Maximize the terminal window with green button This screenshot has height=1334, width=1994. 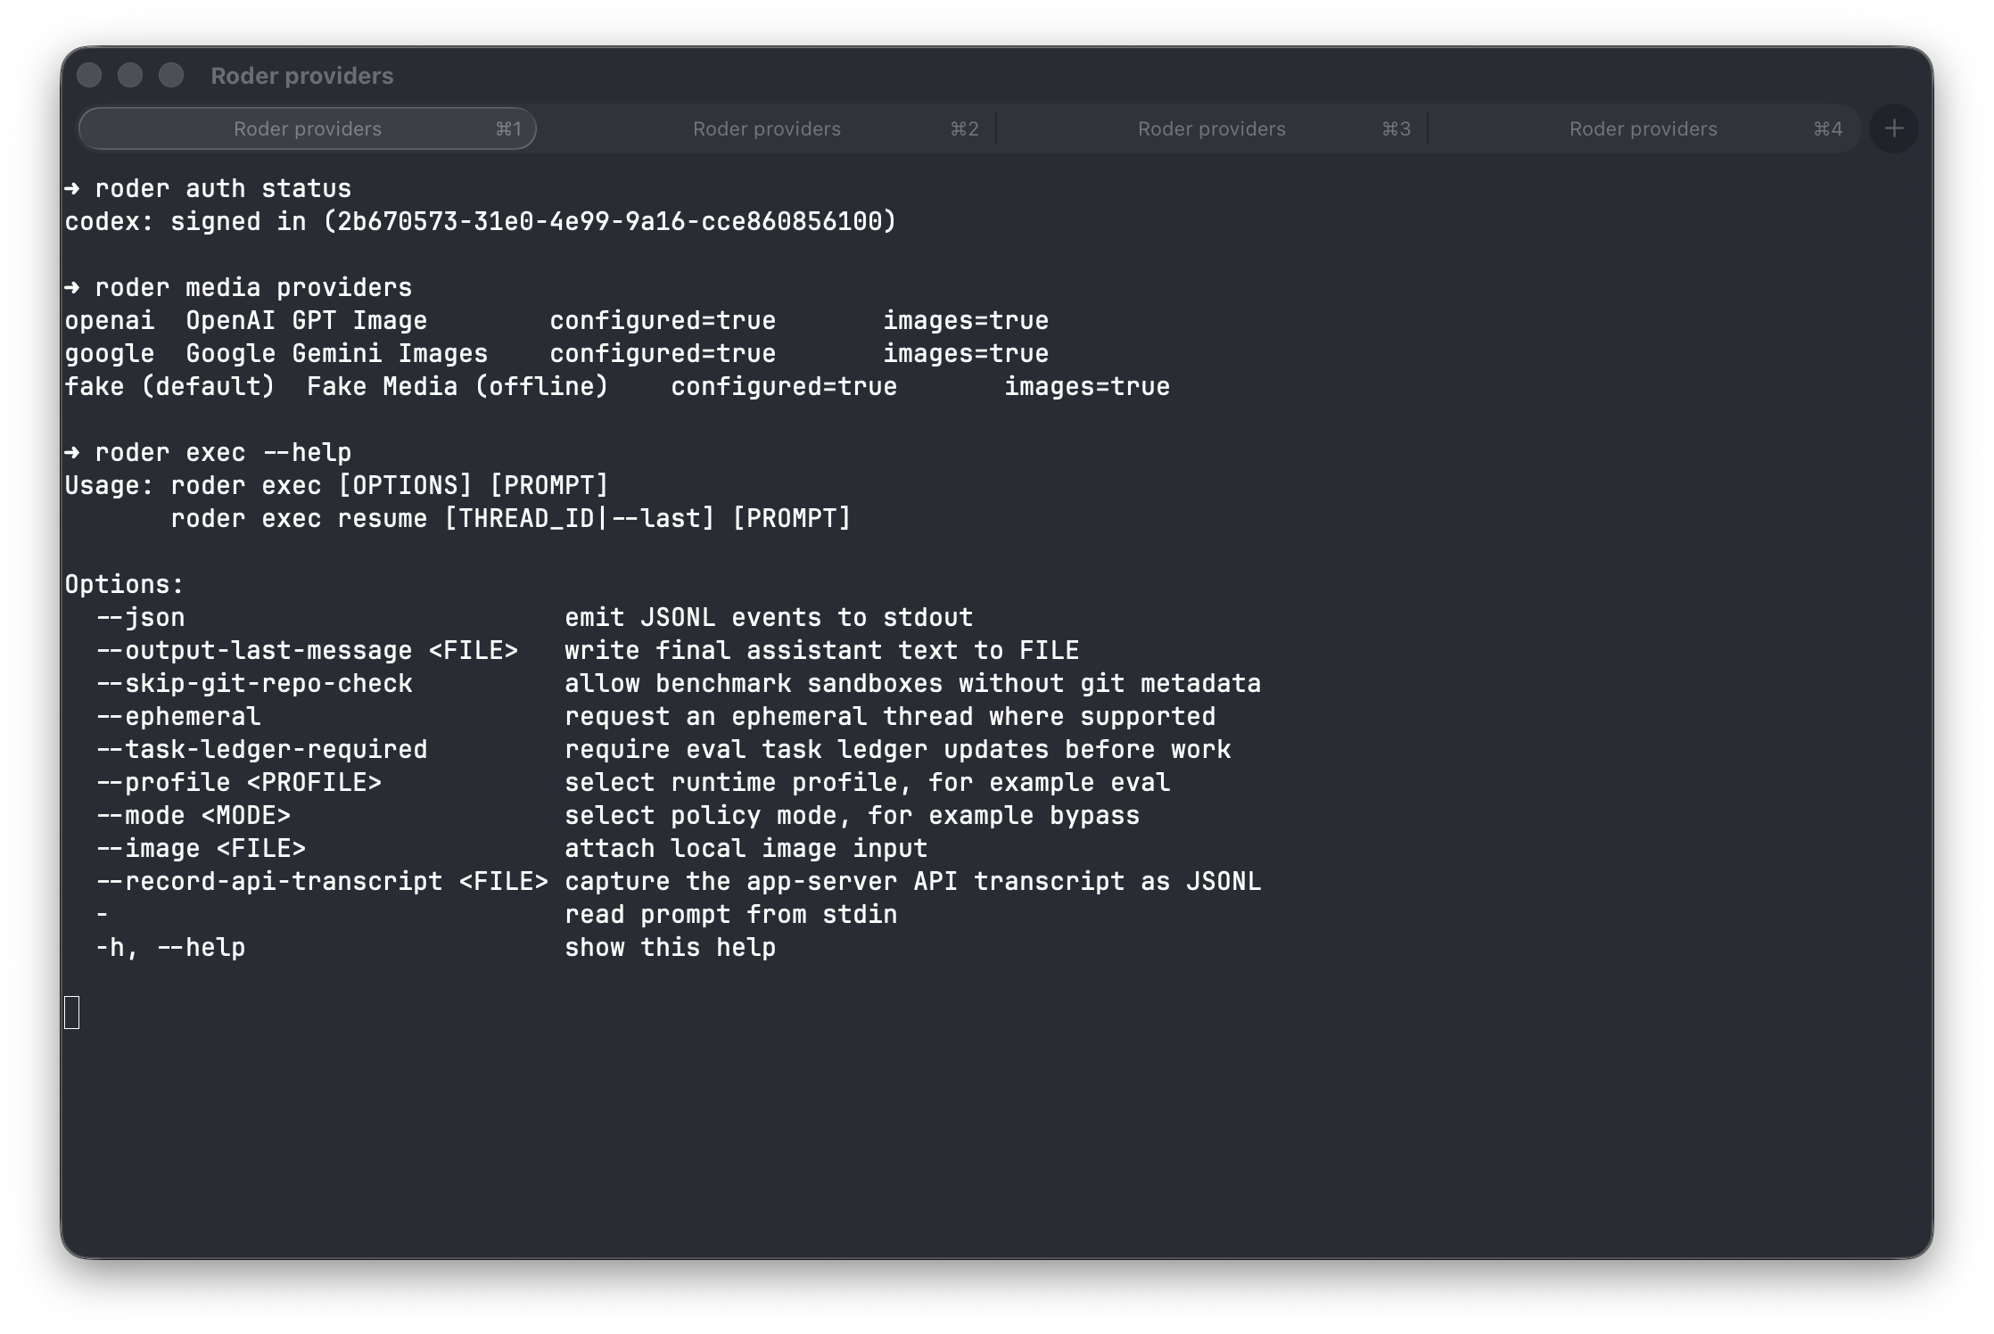click(x=171, y=75)
